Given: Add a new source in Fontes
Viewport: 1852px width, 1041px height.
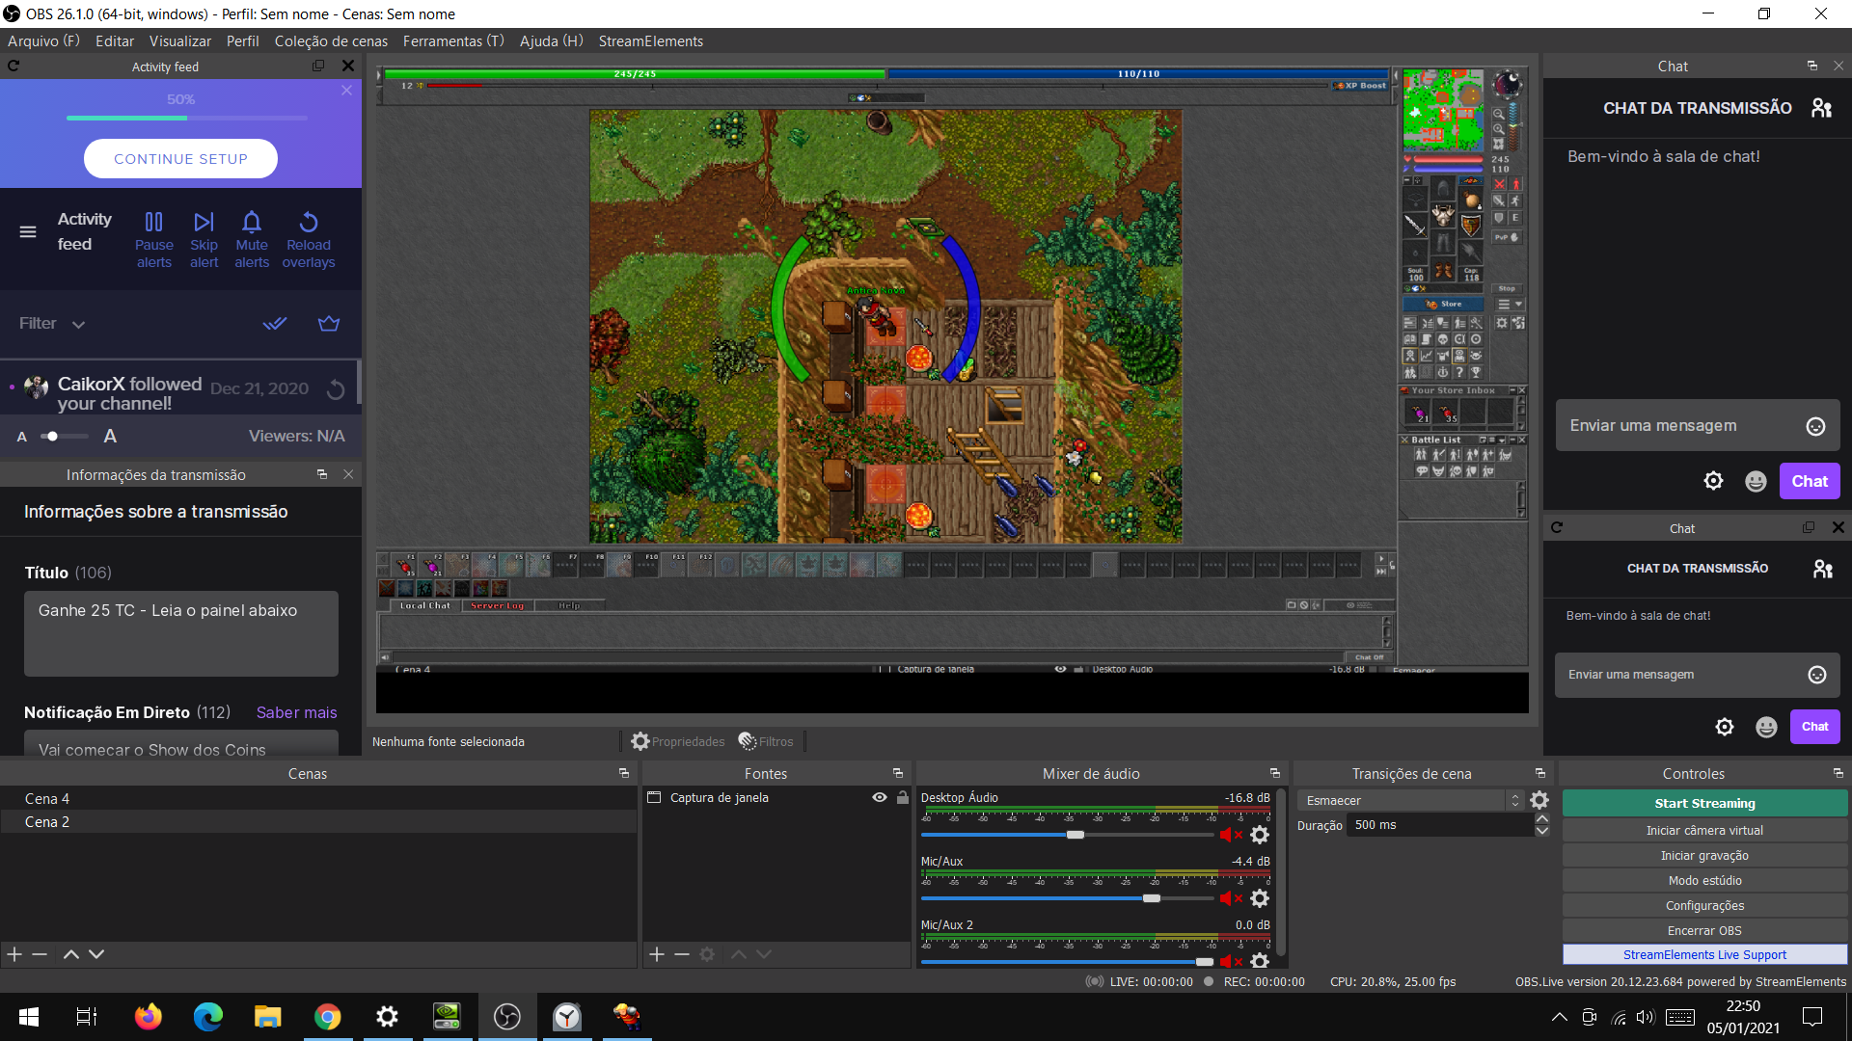Looking at the screenshot, I should [657, 954].
